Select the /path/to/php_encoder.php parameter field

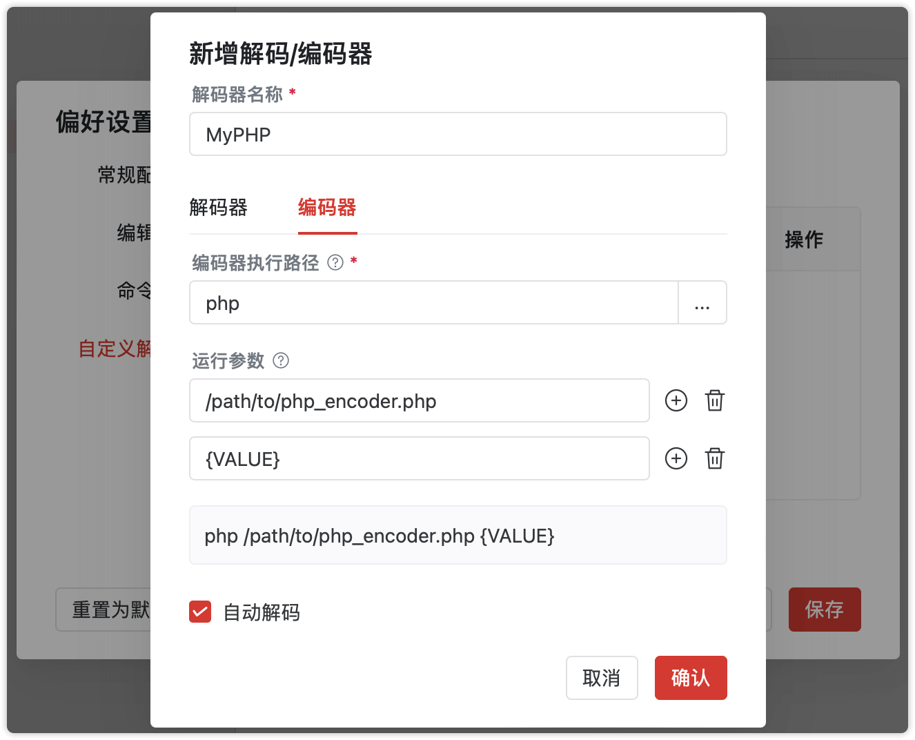419,400
